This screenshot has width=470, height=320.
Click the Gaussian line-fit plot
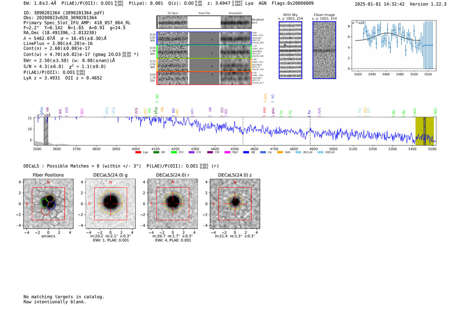point(393,46)
